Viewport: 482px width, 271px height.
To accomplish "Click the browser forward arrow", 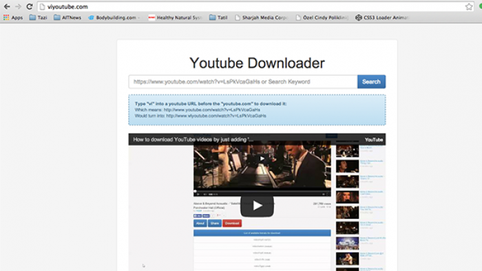I will click(x=18, y=6).
